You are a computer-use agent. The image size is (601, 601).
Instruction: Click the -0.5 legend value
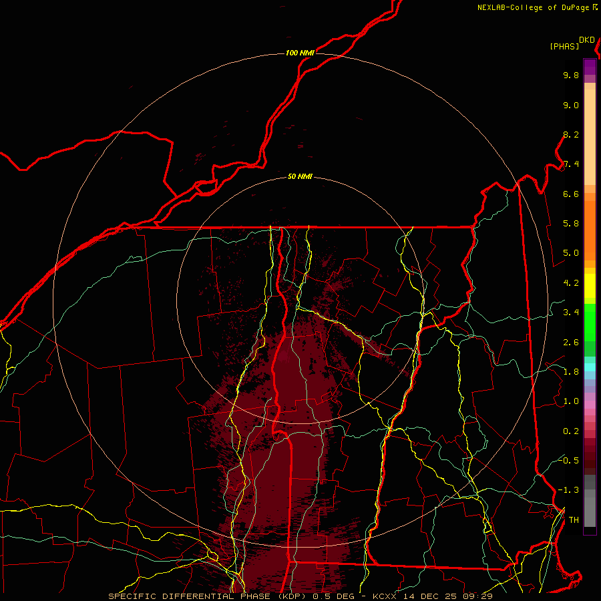[x=568, y=460]
